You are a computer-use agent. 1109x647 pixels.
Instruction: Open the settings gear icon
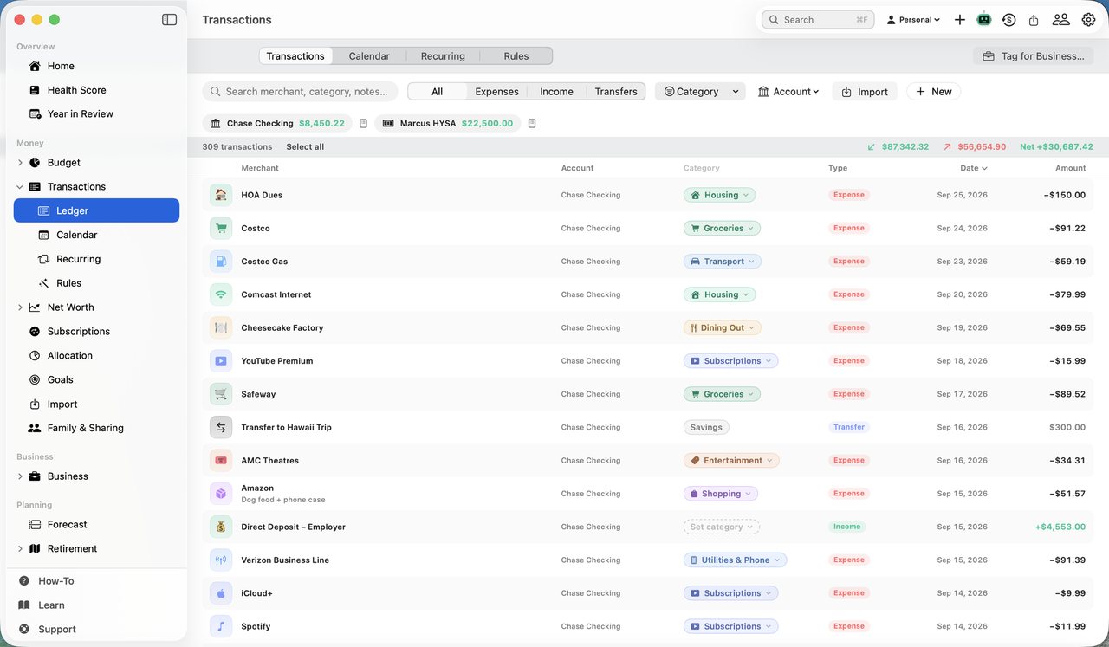(1088, 19)
